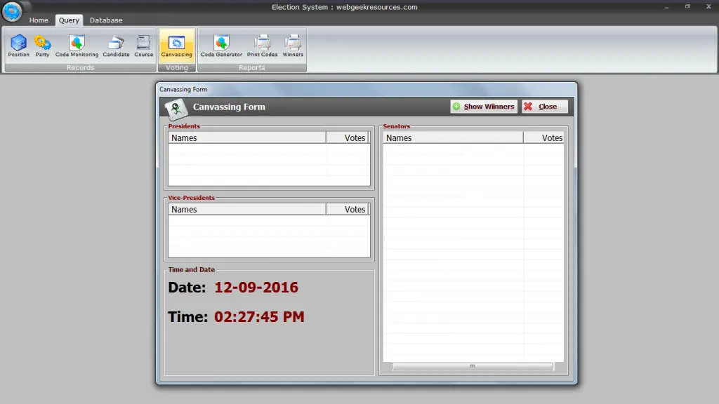The image size is (719, 404).
Task: Click the Canvassing voting icon
Action: [x=176, y=46]
